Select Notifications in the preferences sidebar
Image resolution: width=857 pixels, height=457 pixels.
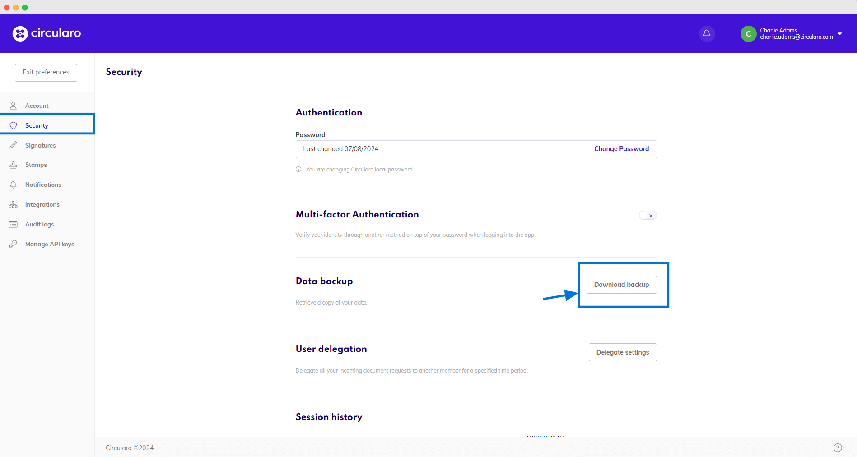click(43, 185)
